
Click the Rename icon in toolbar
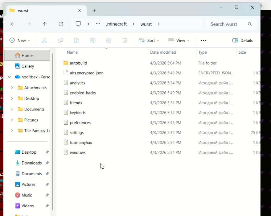click(x=92, y=40)
